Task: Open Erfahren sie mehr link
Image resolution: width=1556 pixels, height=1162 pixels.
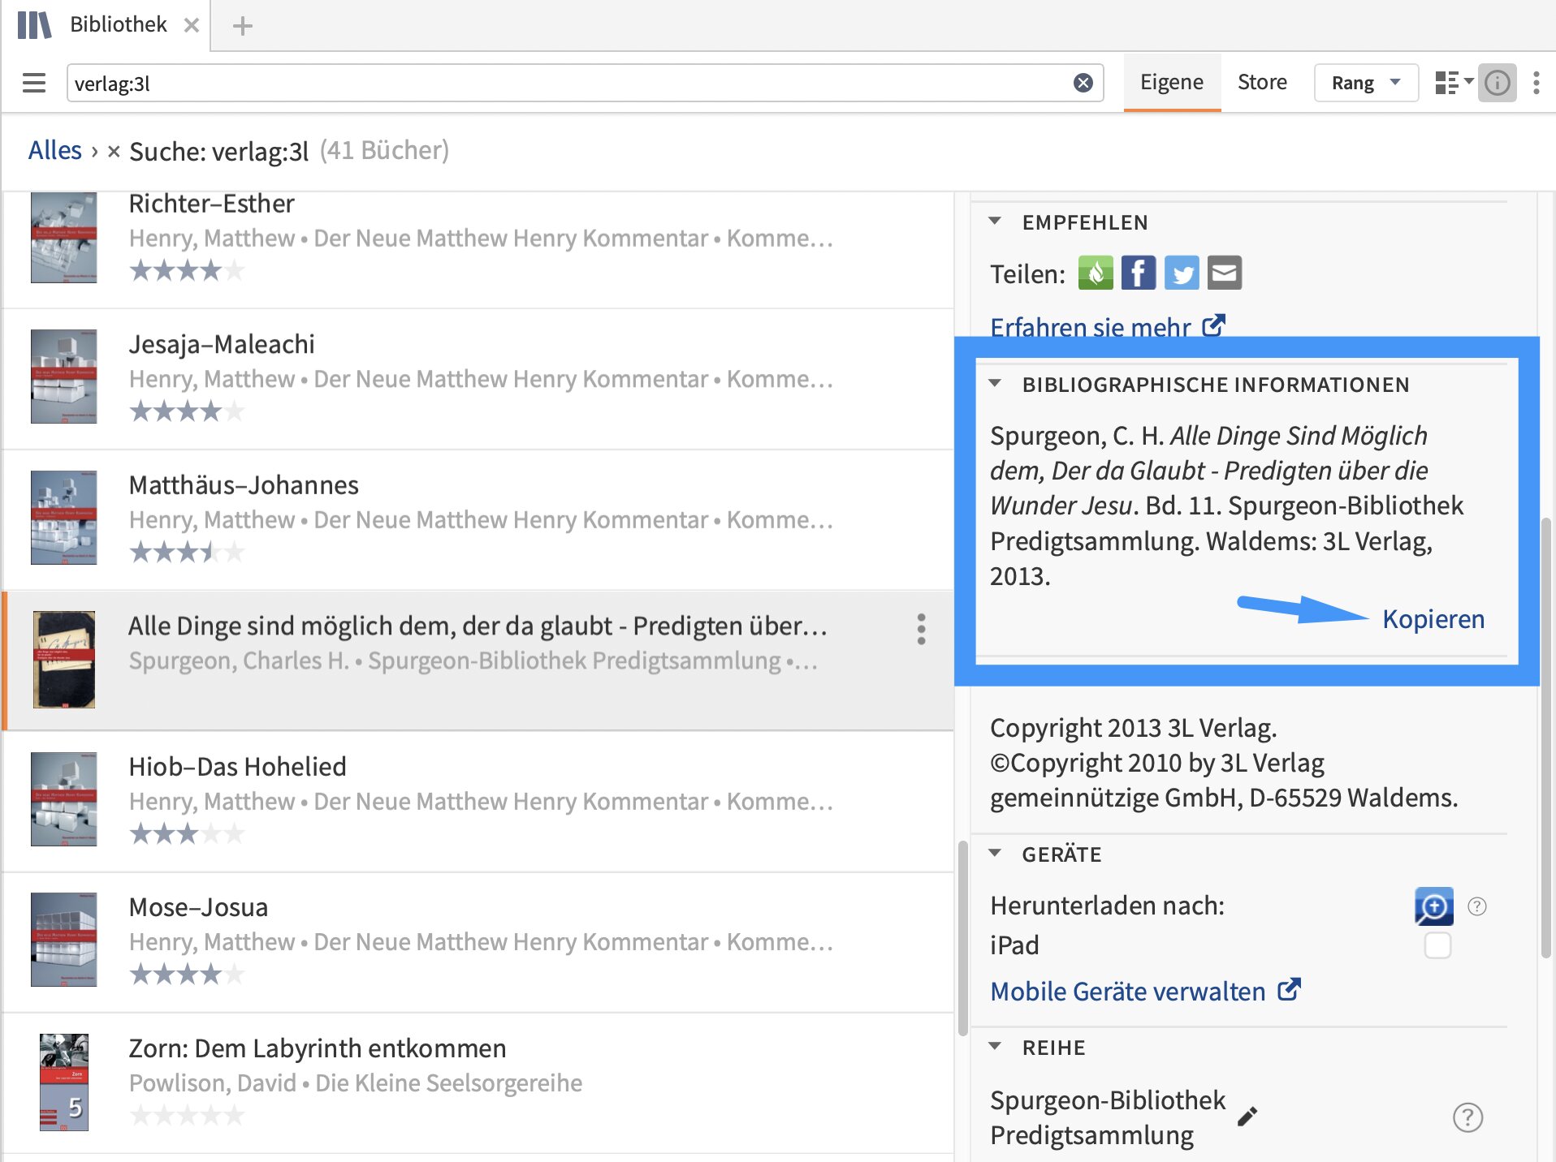Action: click(1107, 326)
